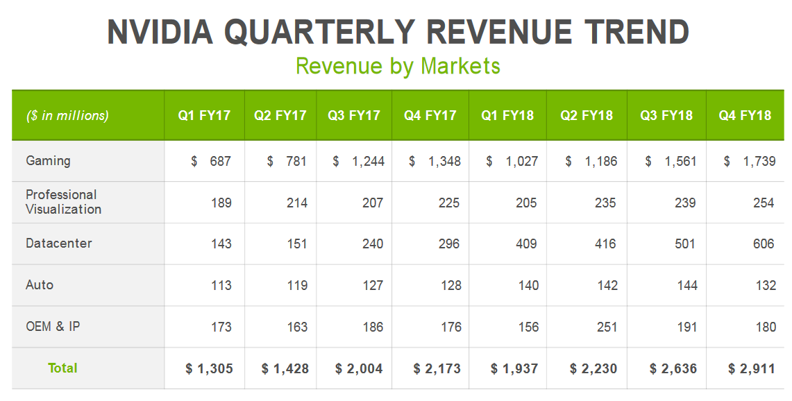Select Professional Visualization value 205

526,203
